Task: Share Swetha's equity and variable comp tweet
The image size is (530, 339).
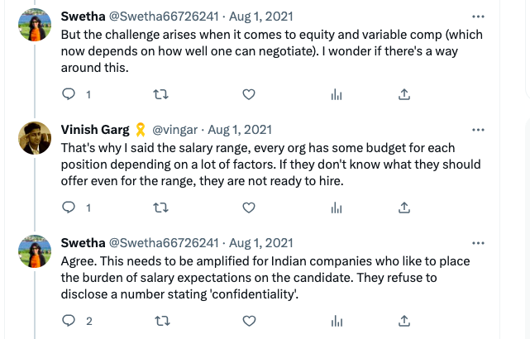Action: pos(404,94)
